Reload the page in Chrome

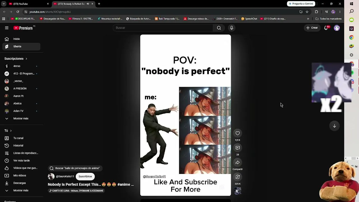coord(18,12)
